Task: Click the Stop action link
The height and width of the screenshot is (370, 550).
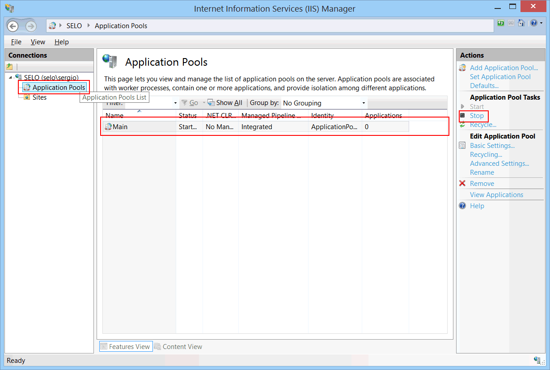Action: [477, 116]
